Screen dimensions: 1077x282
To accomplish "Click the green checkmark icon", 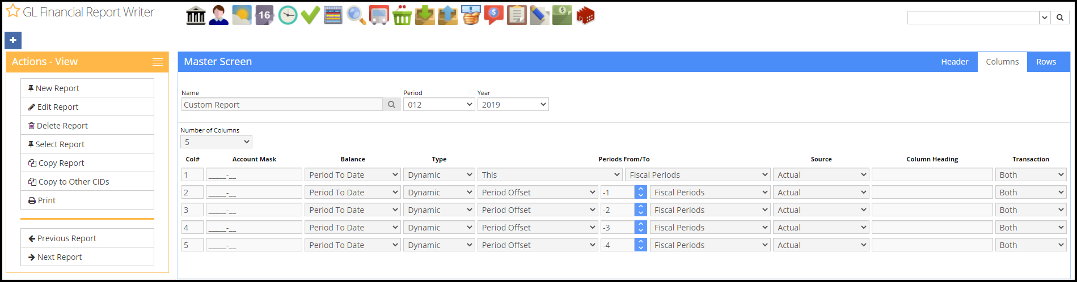I will pos(310,15).
